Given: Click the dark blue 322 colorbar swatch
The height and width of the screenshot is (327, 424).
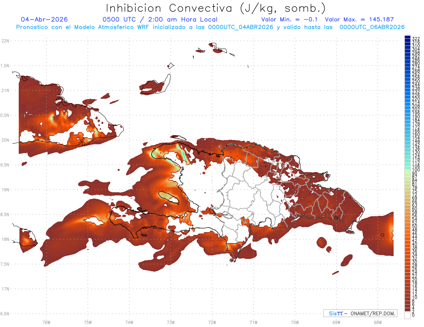Looking at the screenshot, I should [x=407, y=38].
